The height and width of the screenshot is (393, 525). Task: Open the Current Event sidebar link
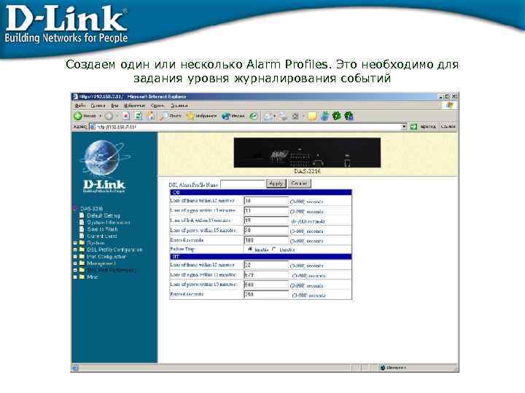pos(102,236)
